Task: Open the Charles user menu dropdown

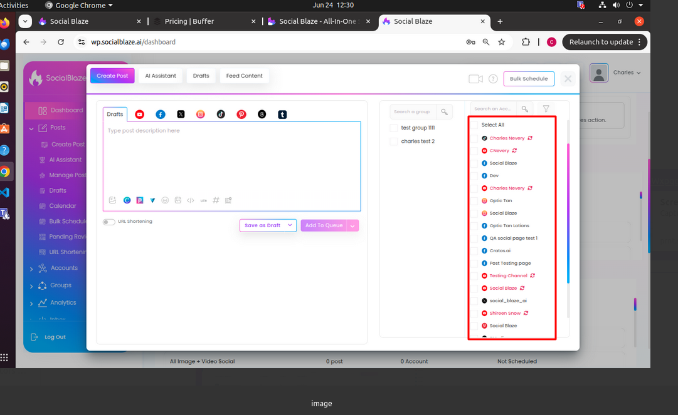Action: point(627,73)
